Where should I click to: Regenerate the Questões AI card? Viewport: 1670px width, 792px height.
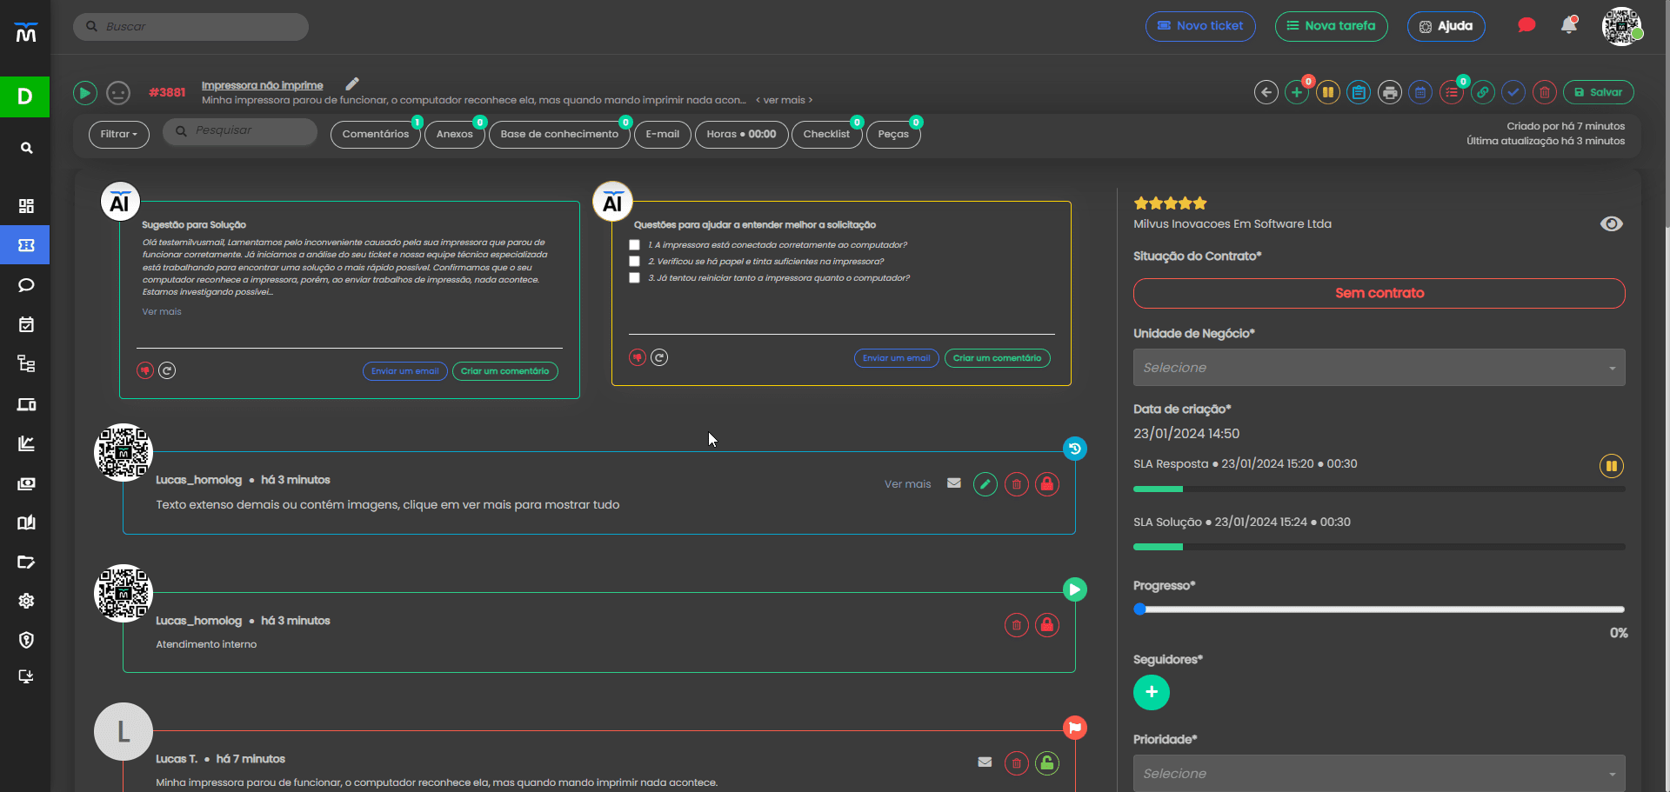point(659,357)
